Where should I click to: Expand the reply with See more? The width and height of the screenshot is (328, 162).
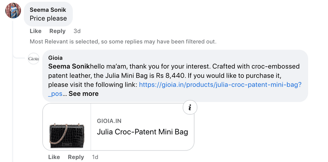pyautogui.click(x=83, y=94)
